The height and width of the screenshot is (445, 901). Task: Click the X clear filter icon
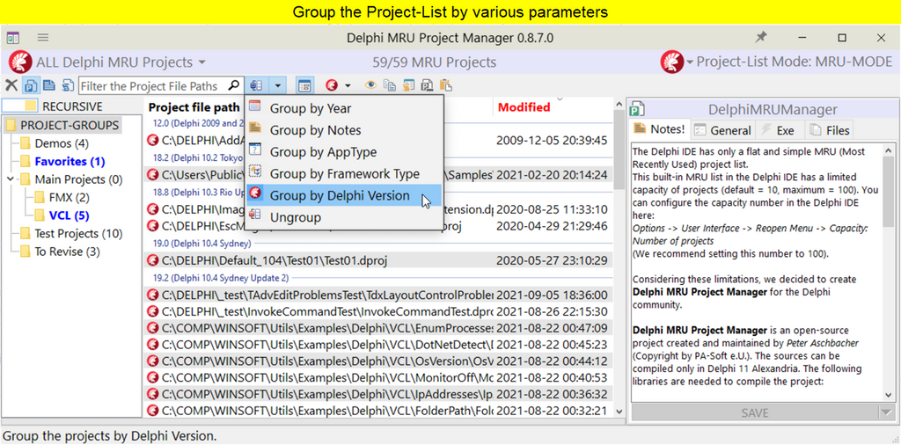pyautogui.click(x=11, y=85)
